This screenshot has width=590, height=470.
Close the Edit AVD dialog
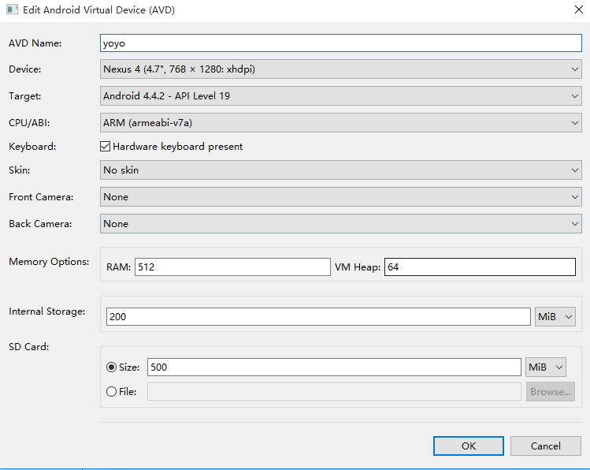pyautogui.click(x=579, y=9)
